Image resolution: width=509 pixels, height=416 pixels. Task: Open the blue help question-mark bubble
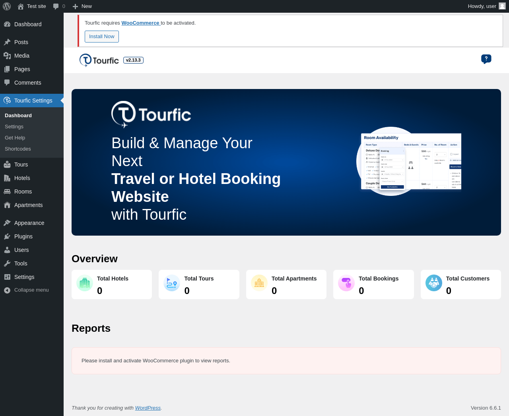(486, 59)
